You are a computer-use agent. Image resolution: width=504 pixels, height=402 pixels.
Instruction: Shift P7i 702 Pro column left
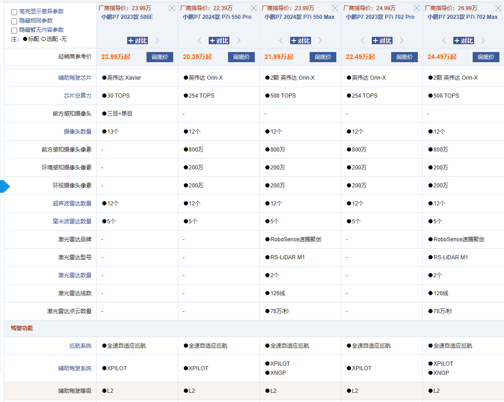click(x=363, y=41)
